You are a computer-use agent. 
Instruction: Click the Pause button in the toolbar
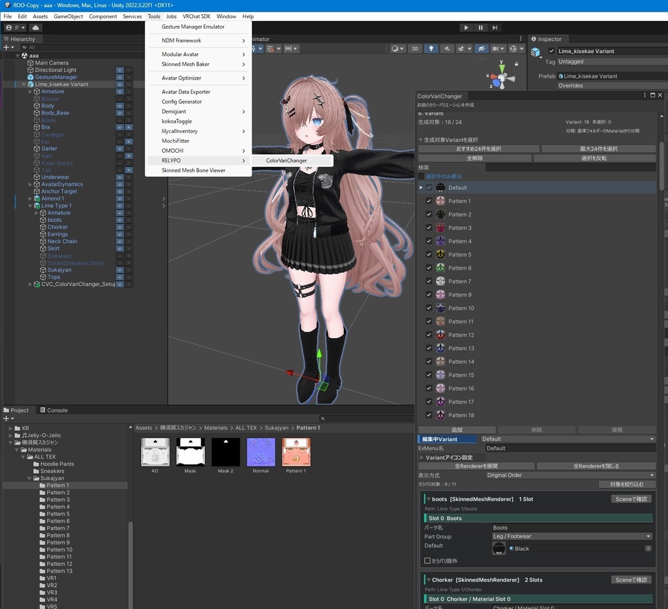(x=481, y=27)
